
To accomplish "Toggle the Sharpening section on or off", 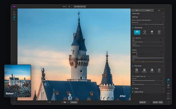I will (x=133, y=28).
